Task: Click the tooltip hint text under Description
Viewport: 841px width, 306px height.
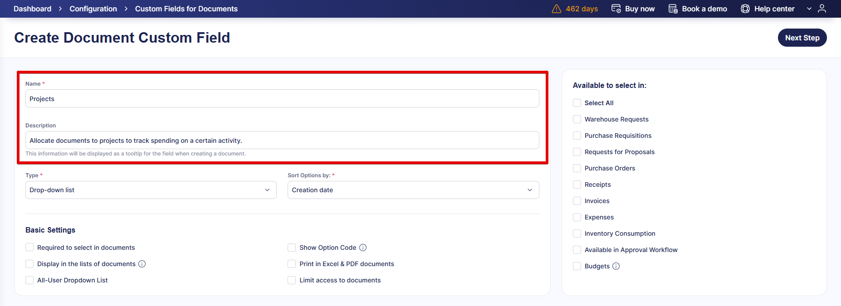Action: (136, 154)
